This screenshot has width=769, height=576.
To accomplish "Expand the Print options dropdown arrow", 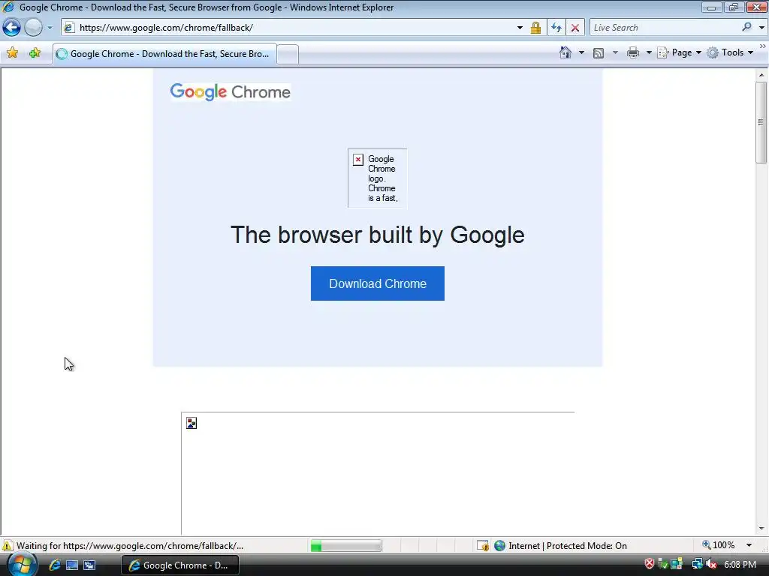I will pos(649,52).
